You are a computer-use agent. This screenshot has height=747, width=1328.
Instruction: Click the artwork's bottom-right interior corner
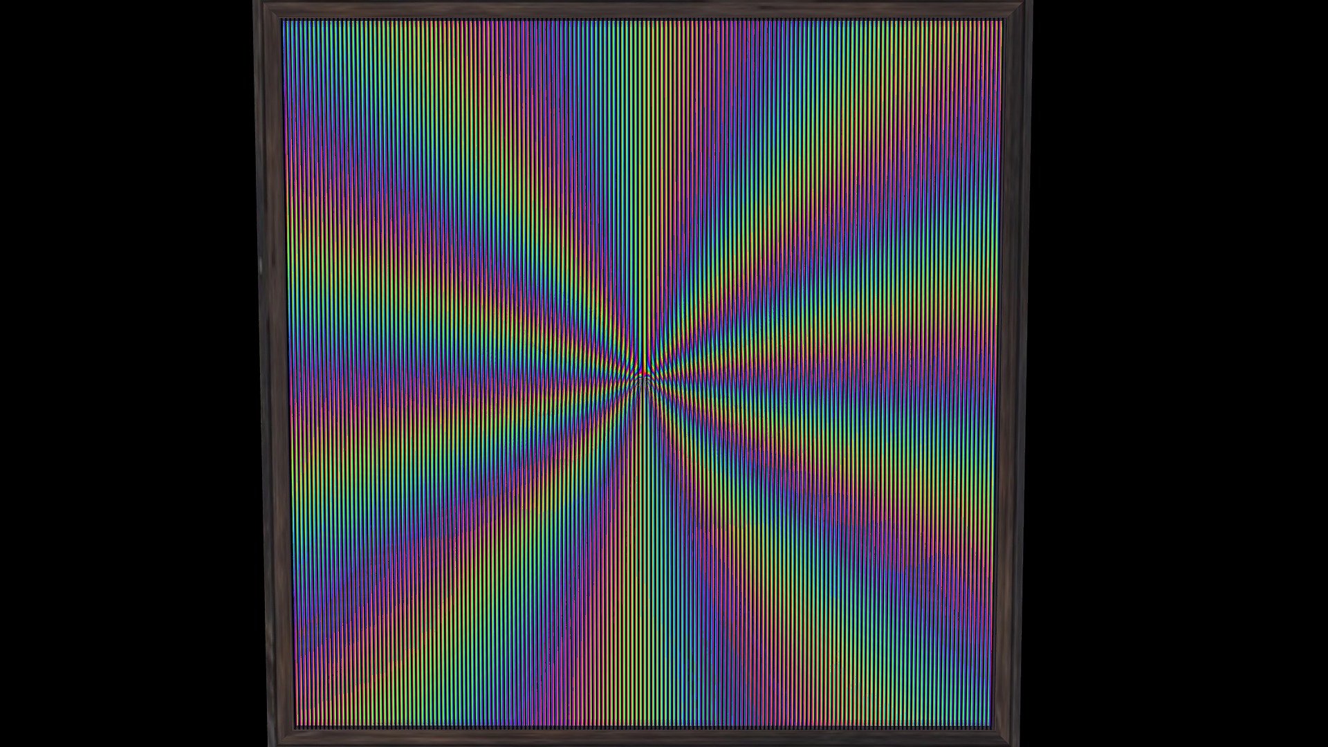coord(990,723)
